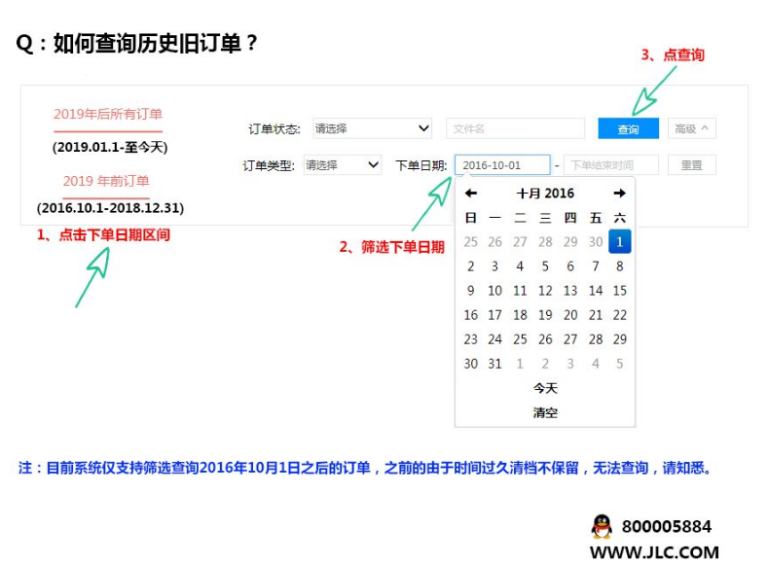Click 清空 to clear the date
Image resolution: width=768 pixels, height=565 pixels.
click(545, 412)
